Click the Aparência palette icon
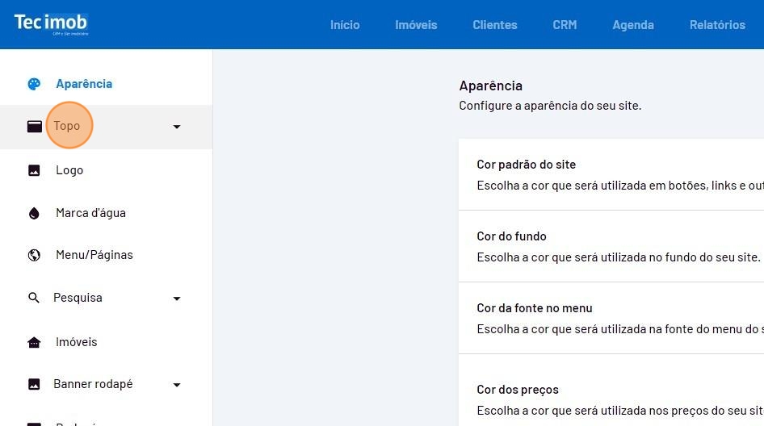Screen dimensions: 764x426 tap(34, 84)
